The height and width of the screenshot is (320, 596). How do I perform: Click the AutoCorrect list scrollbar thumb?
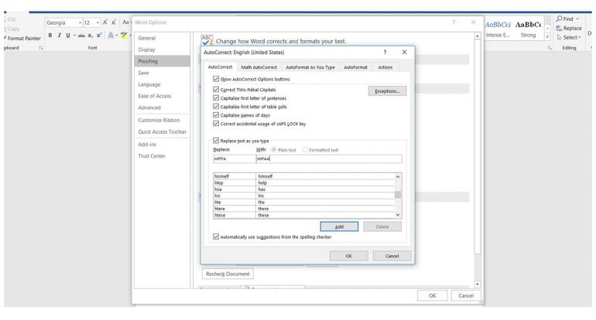(x=398, y=195)
